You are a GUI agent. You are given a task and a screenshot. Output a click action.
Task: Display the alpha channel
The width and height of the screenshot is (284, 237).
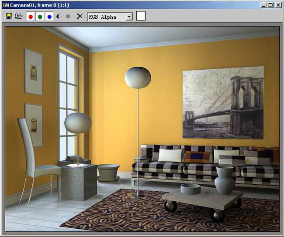pos(59,17)
